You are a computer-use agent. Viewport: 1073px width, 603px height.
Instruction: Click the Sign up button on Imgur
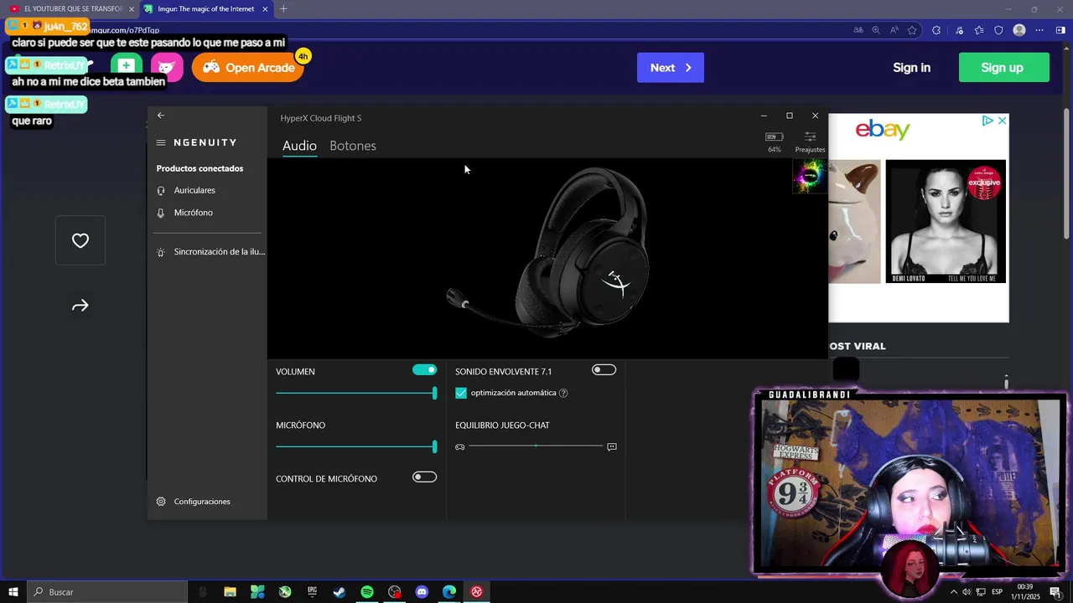click(x=1003, y=68)
